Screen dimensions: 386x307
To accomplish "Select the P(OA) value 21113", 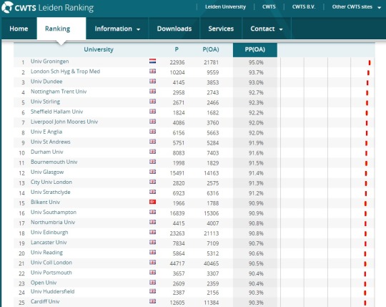I will [x=211, y=233].
